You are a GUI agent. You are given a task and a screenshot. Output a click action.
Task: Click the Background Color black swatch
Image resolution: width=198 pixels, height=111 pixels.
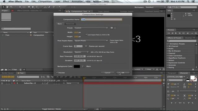[x=77, y=66]
